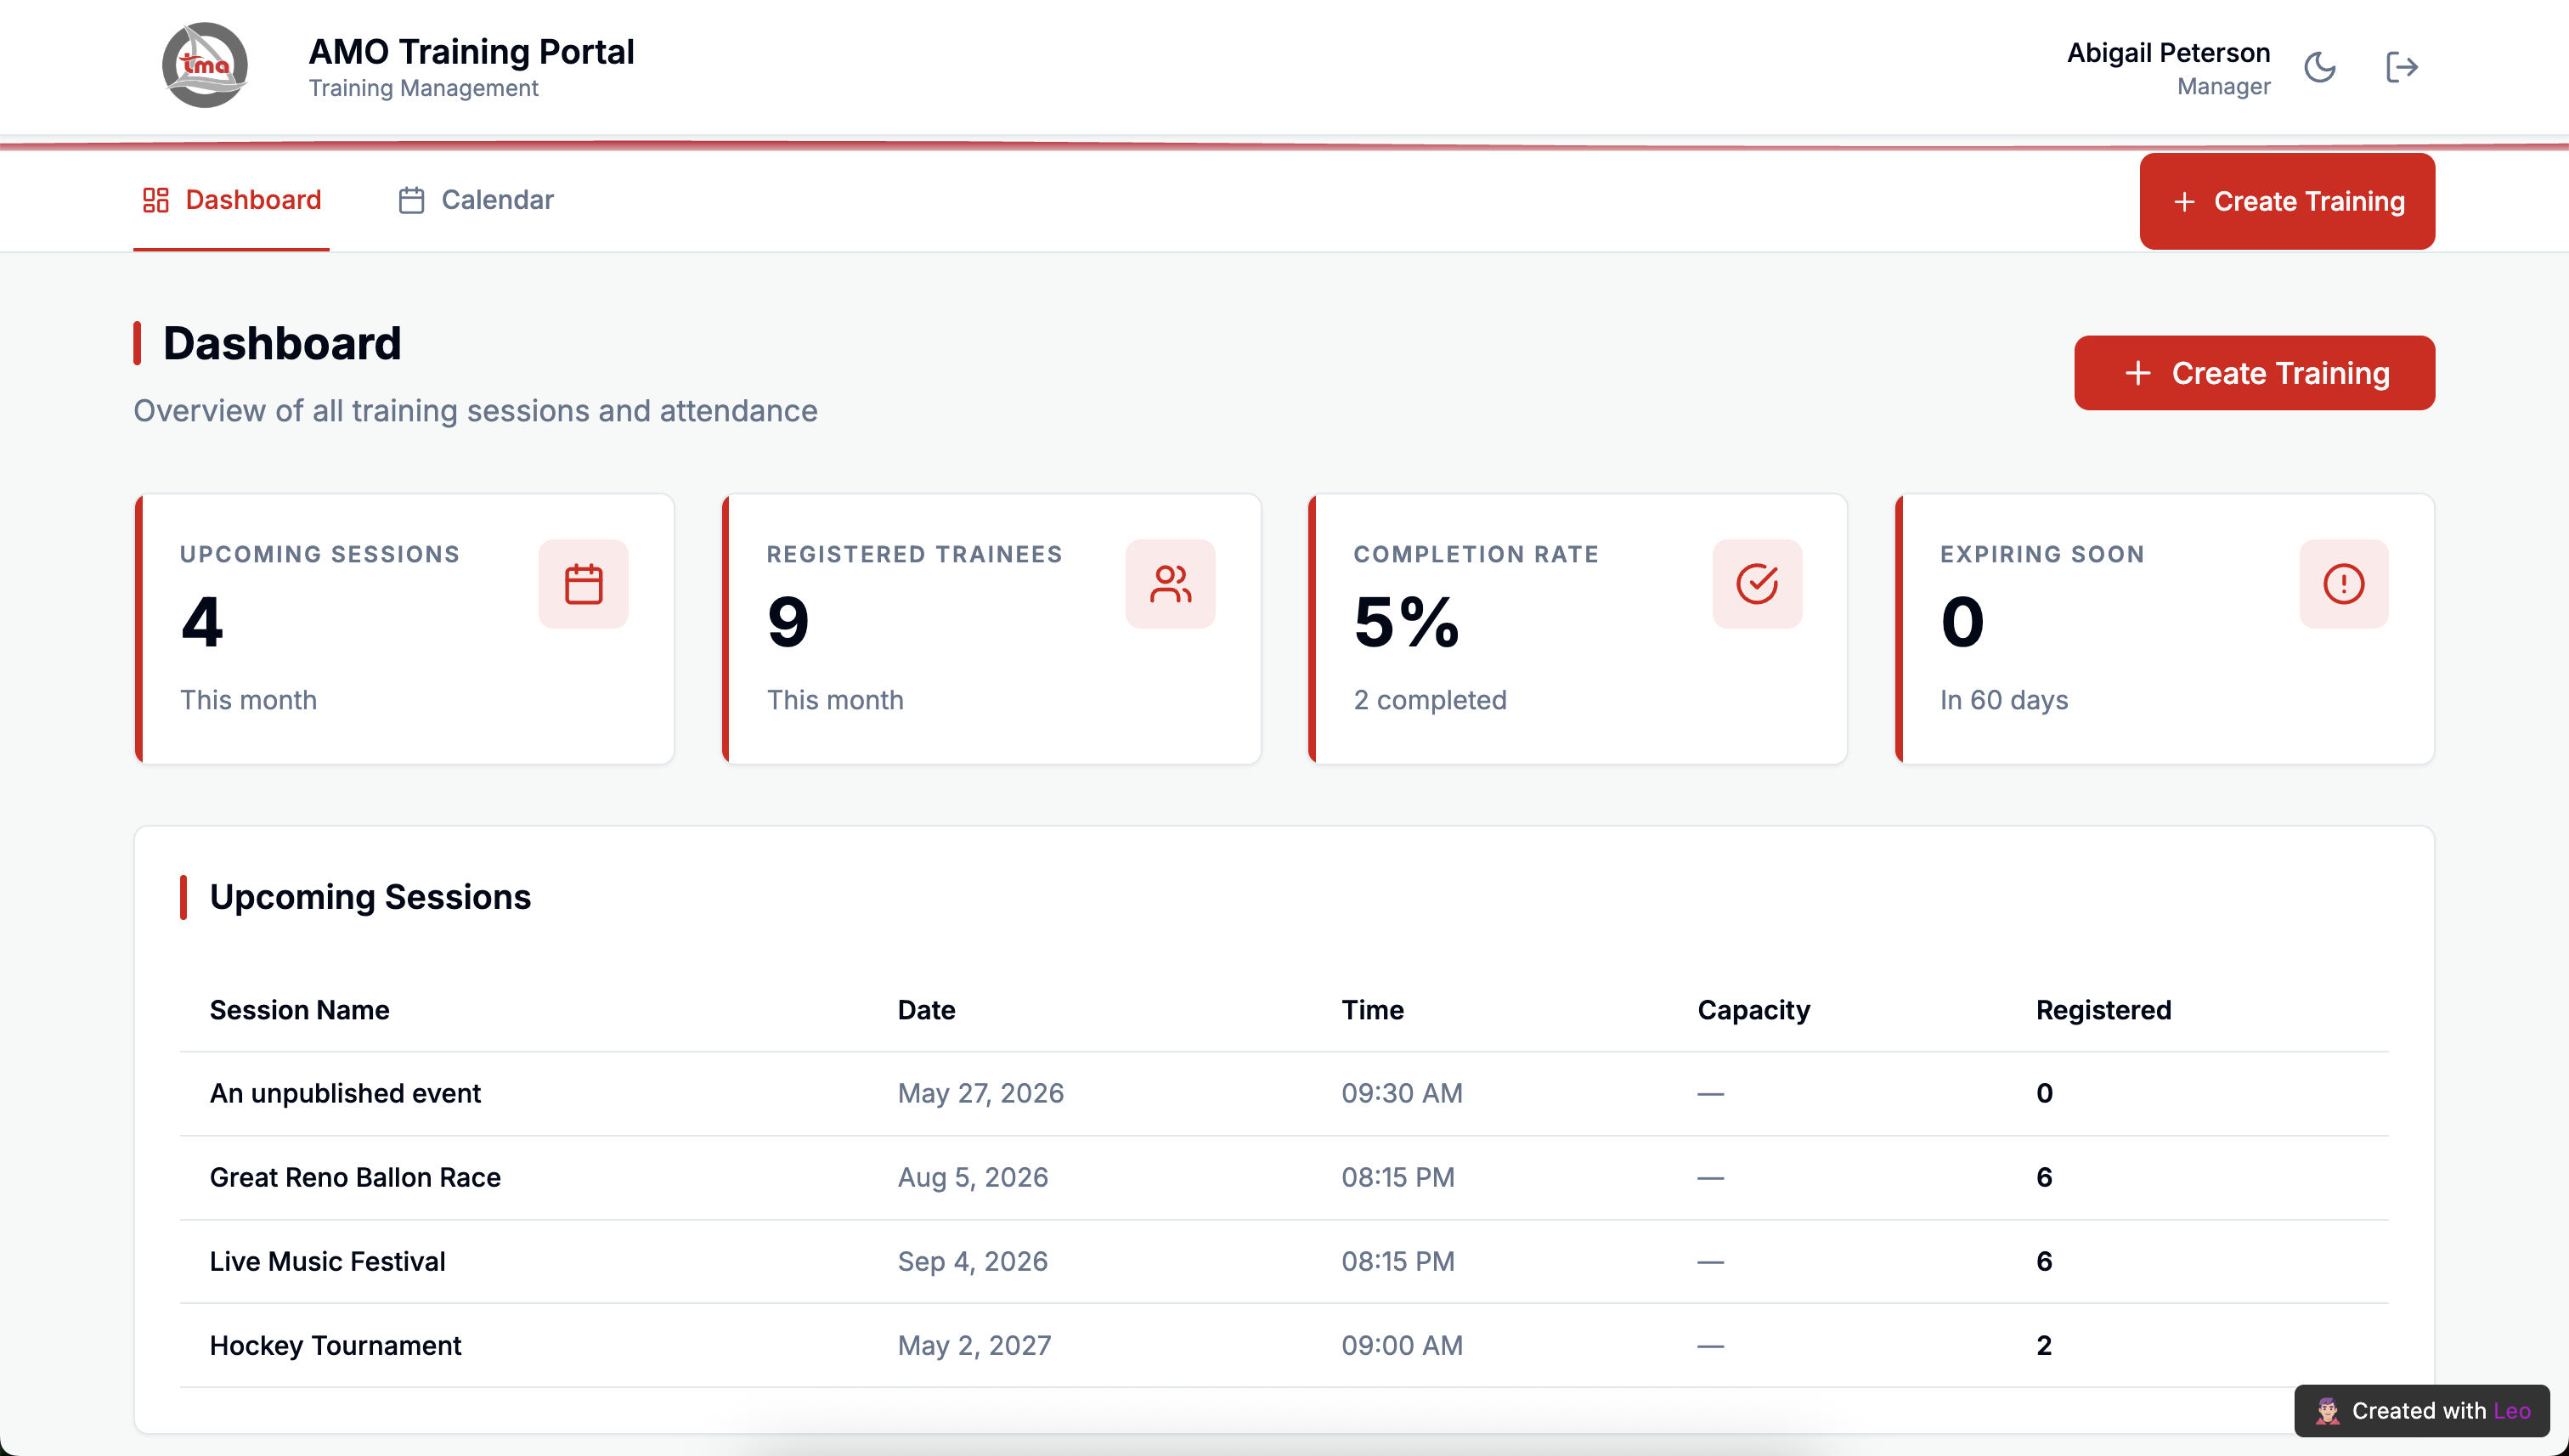The width and height of the screenshot is (2569, 1456).
Task: Open the 'Great Reno Ballon Race' session
Action: pyautogui.click(x=1284, y=1177)
